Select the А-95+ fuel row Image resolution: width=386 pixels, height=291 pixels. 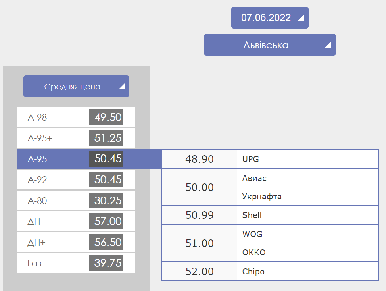(x=76, y=138)
